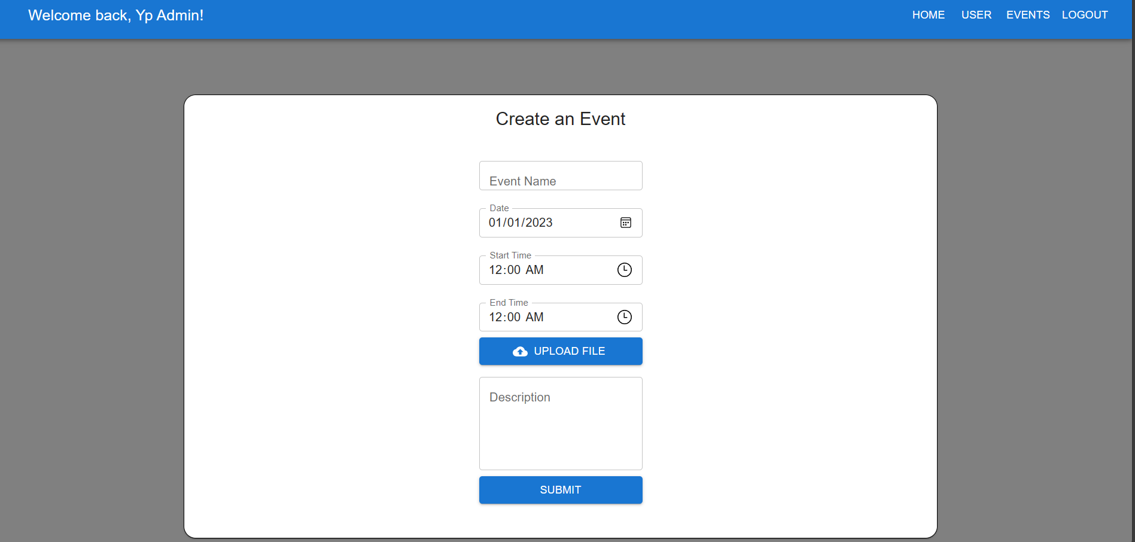The width and height of the screenshot is (1135, 542).
Task: Submit the event with the SUBMIT button
Action: (x=561, y=490)
